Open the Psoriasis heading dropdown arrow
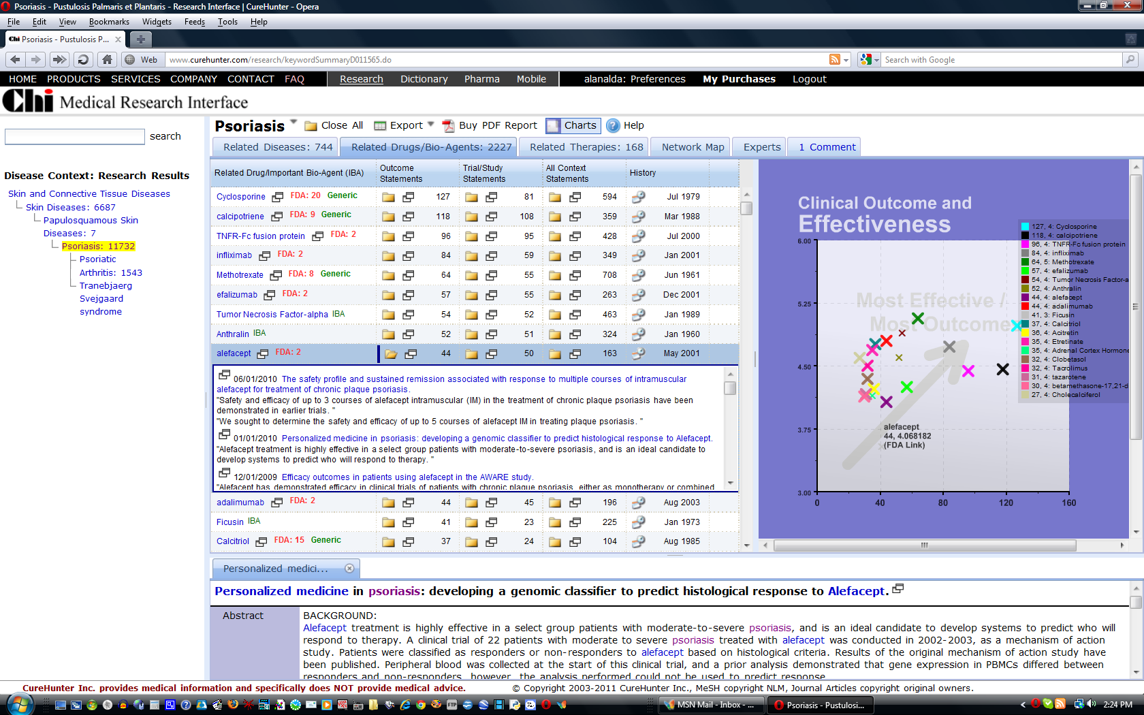This screenshot has height=715, width=1144. coord(293,121)
